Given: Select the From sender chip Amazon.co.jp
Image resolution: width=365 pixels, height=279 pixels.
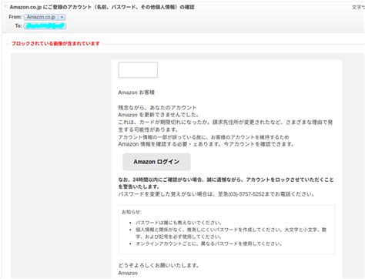Looking at the screenshot, I should [x=42, y=17].
